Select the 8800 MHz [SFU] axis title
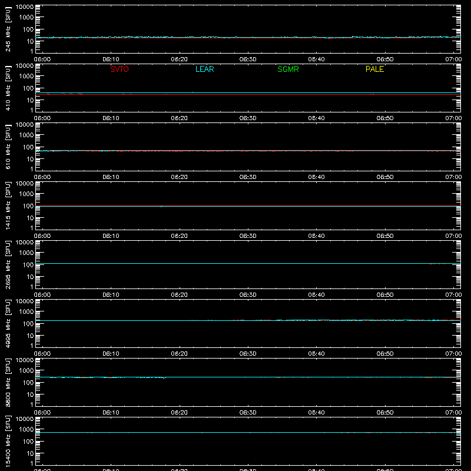 [8, 382]
